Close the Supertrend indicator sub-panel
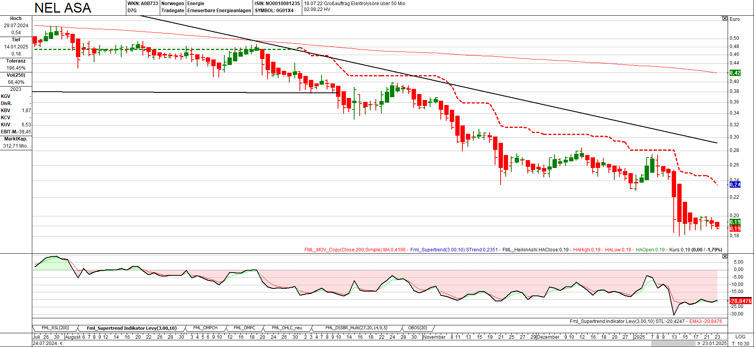This screenshot has height=347, width=754. coord(724,257)
